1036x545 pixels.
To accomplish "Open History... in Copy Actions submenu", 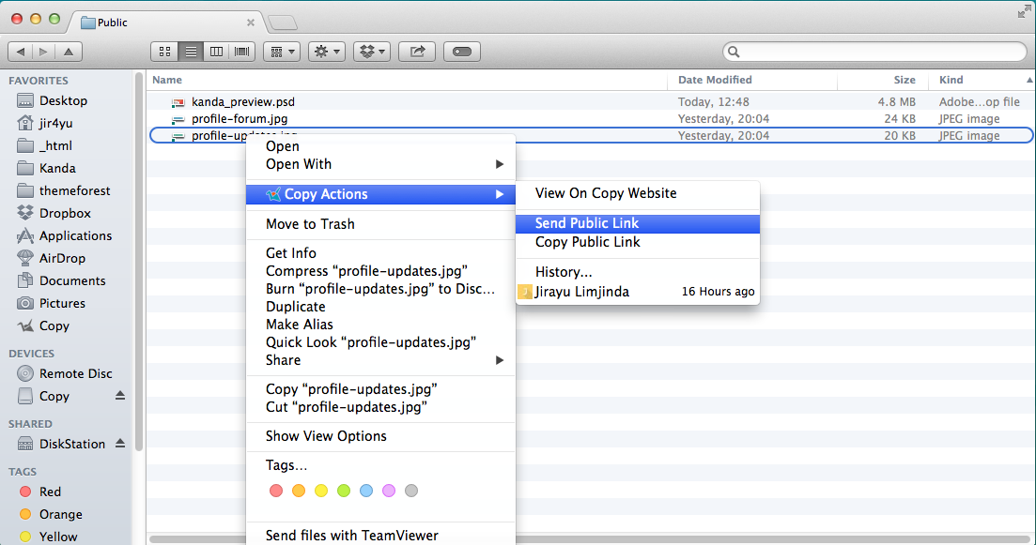I will 638,272.
